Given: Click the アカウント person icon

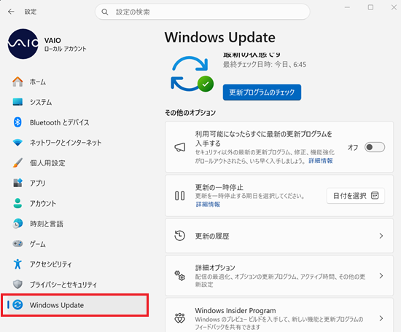Looking at the screenshot, I should pyautogui.click(x=17, y=203).
